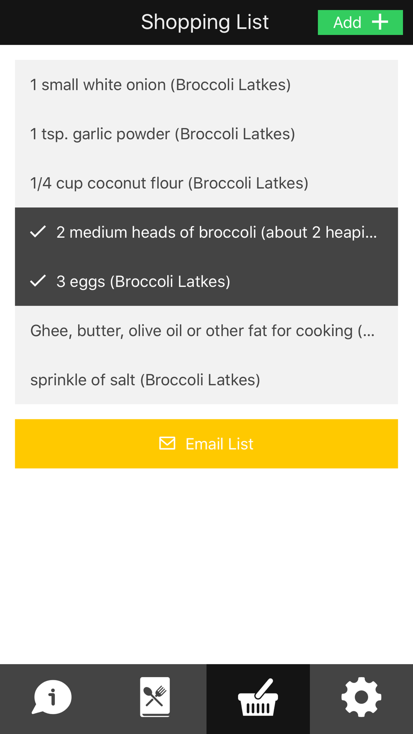413x734 pixels.
Task: Open the info speech bubble tab
Action: pos(52,698)
